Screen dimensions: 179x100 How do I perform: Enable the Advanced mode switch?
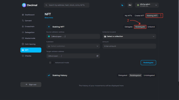tap(51, 63)
